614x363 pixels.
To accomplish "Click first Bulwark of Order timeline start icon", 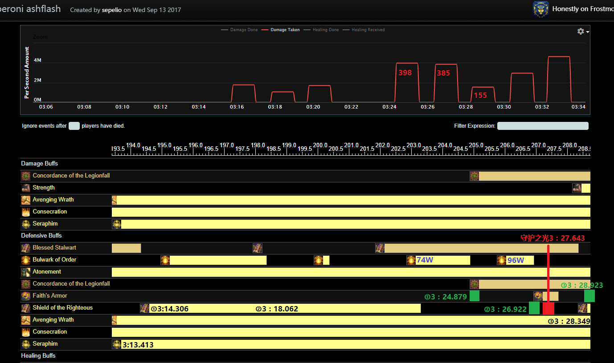I will [x=165, y=260].
